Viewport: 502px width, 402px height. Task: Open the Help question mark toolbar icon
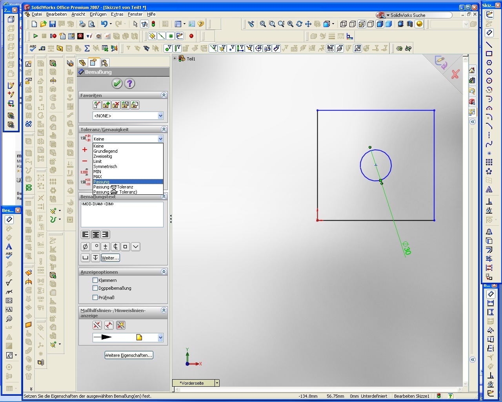pyautogui.click(x=201, y=24)
